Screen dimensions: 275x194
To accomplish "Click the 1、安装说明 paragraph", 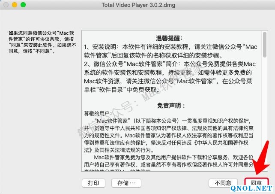I will coord(170,51).
